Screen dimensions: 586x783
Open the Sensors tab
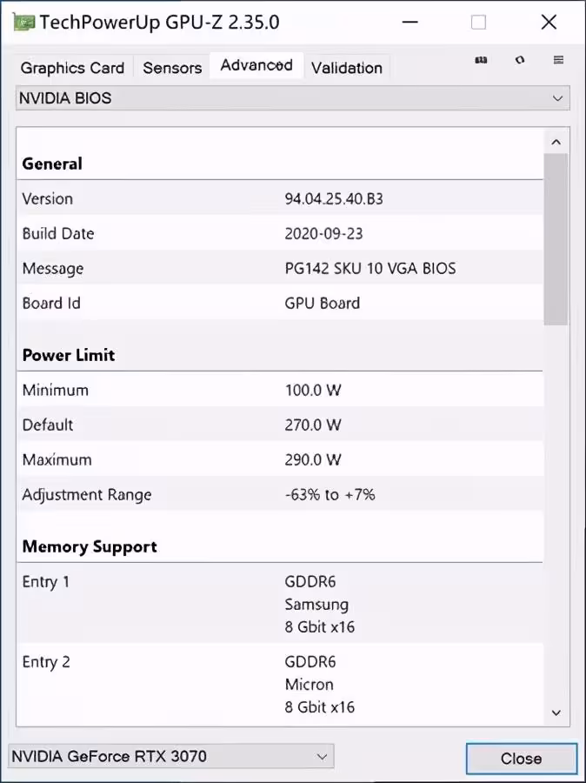172,68
